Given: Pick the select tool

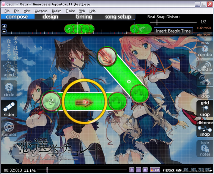Looking at the screenshot, I should 9,69.
